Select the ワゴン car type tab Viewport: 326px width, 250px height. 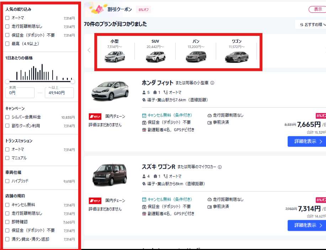tap(237, 51)
